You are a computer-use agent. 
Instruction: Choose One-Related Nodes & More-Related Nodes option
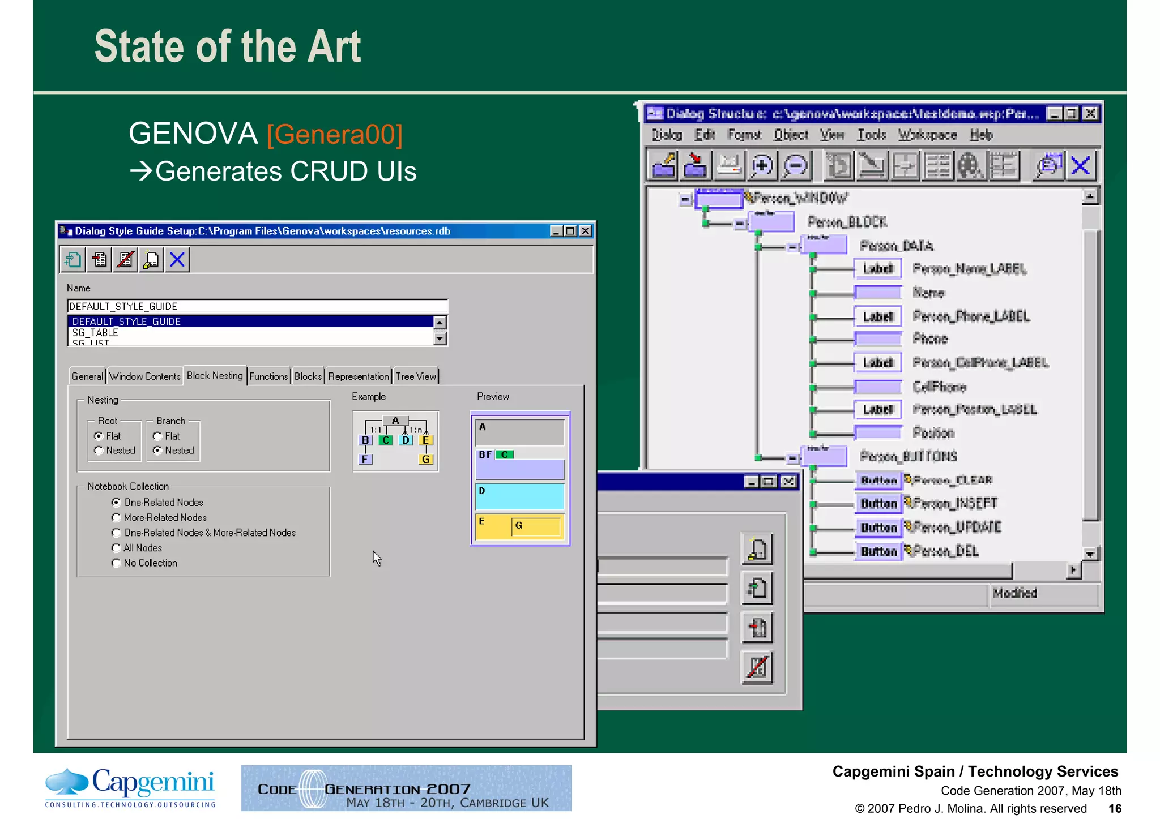pyautogui.click(x=116, y=533)
